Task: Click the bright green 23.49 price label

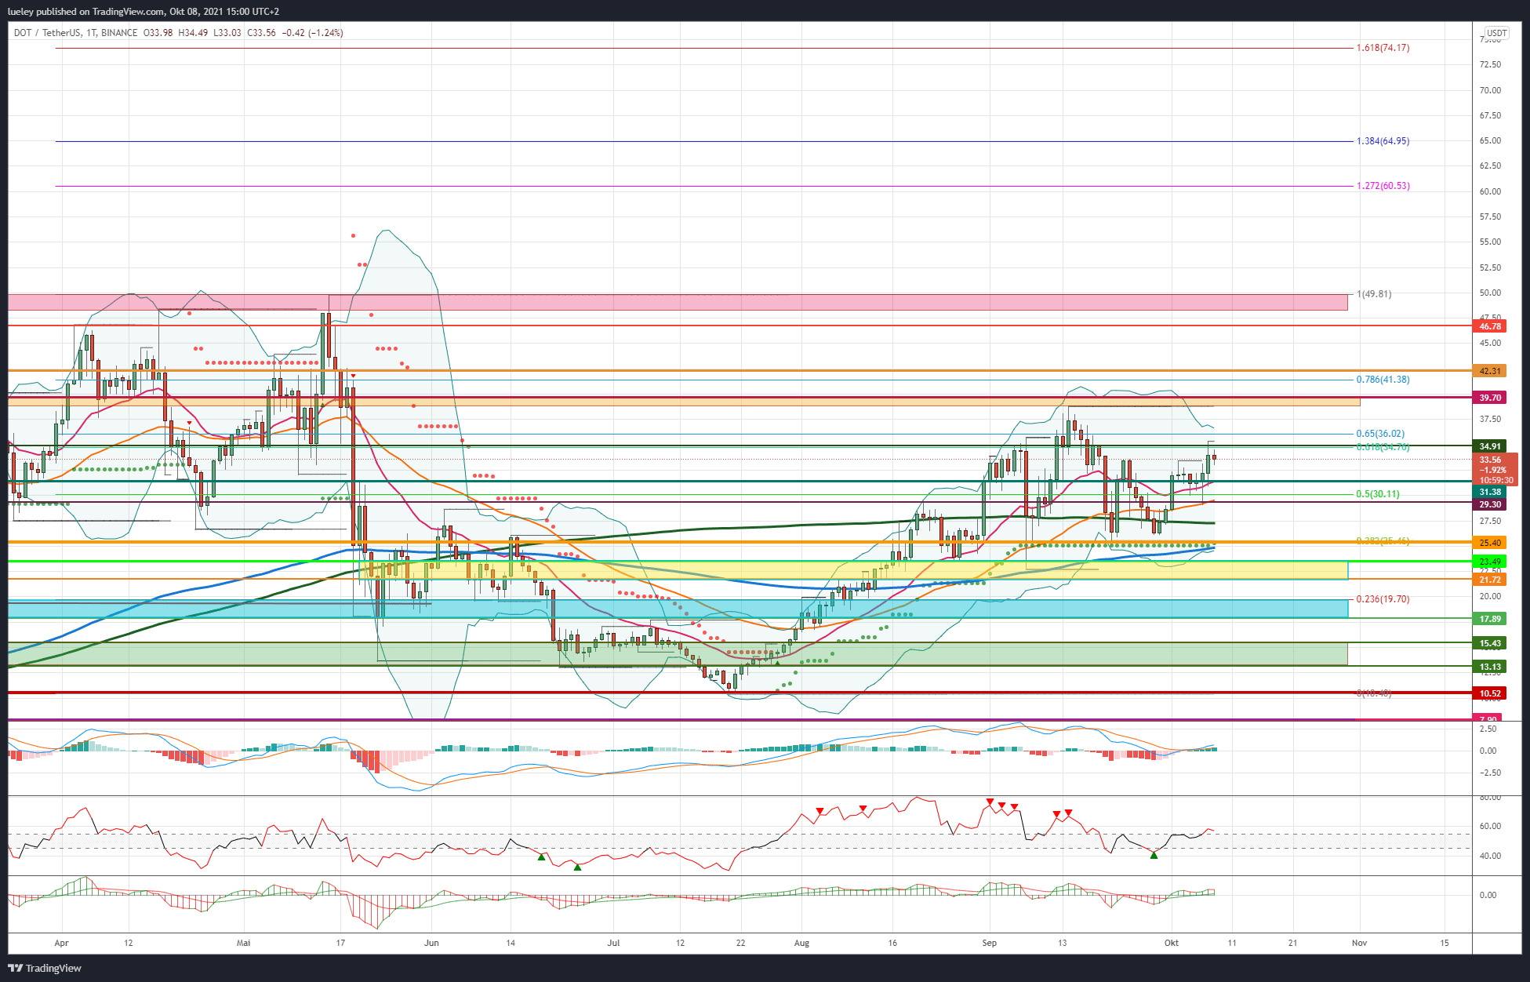Action: pos(1490,562)
